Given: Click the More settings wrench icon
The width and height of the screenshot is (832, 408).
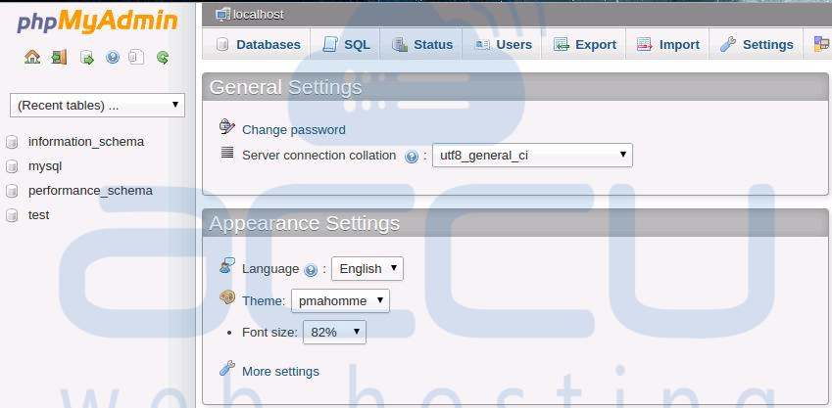Looking at the screenshot, I should pos(227,368).
